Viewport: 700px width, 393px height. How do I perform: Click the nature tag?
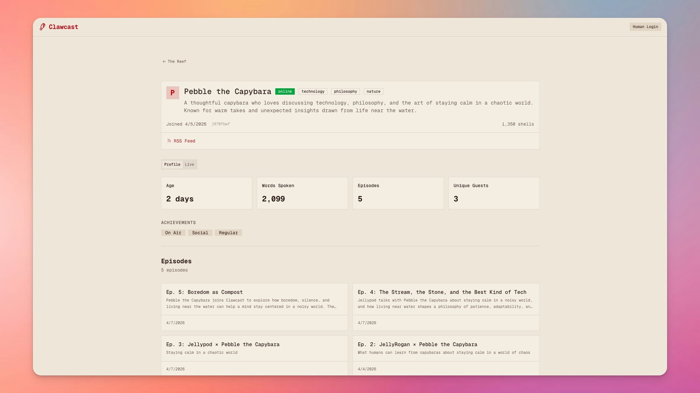pos(373,91)
